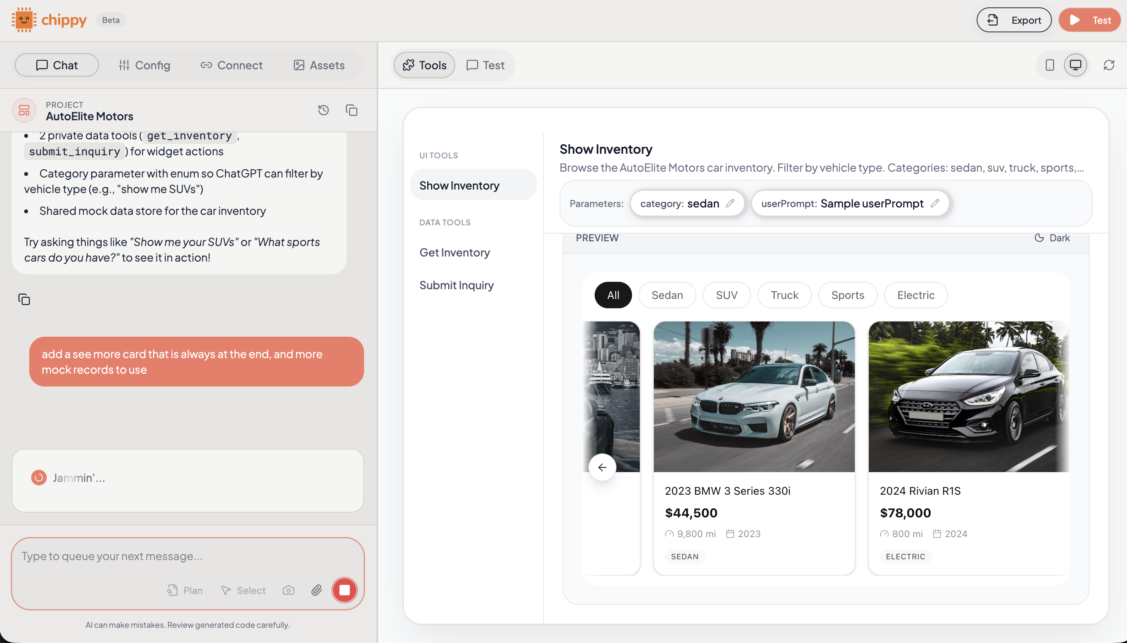This screenshot has width=1127, height=643.
Task: Enable Plan mode in message box
Action: click(185, 590)
